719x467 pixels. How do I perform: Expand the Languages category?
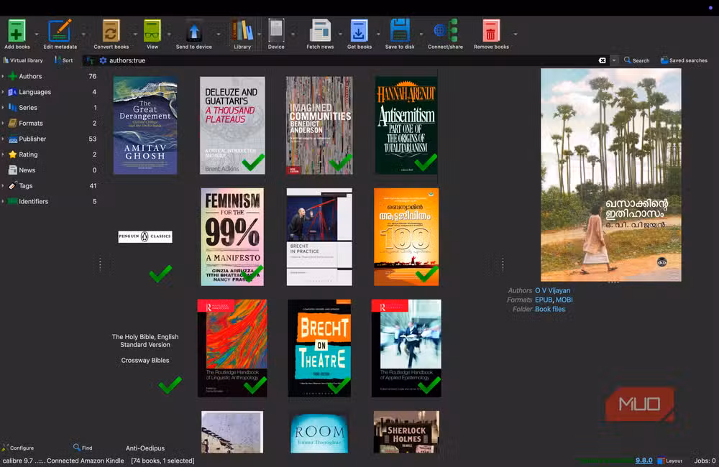3,92
